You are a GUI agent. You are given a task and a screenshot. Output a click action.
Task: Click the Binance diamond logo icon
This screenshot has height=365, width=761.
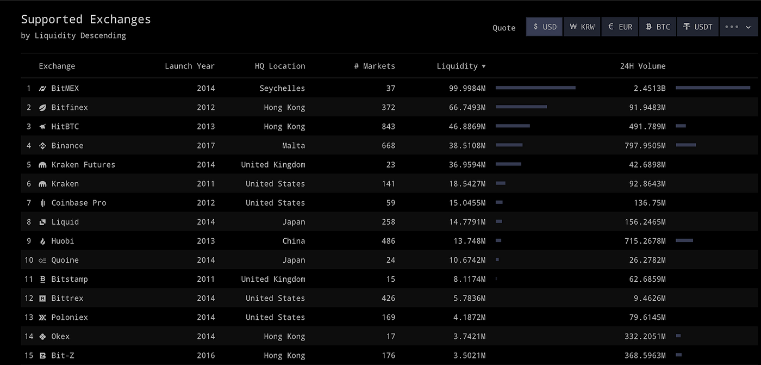[x=43, y=146]
